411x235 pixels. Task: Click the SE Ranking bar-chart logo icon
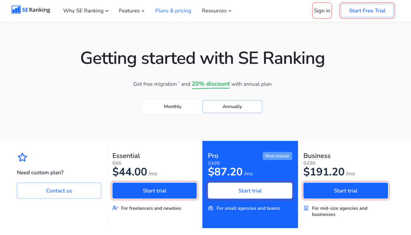[x=16, y=10]
